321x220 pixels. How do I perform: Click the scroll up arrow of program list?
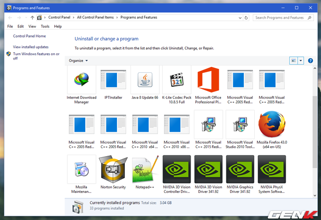315,68
